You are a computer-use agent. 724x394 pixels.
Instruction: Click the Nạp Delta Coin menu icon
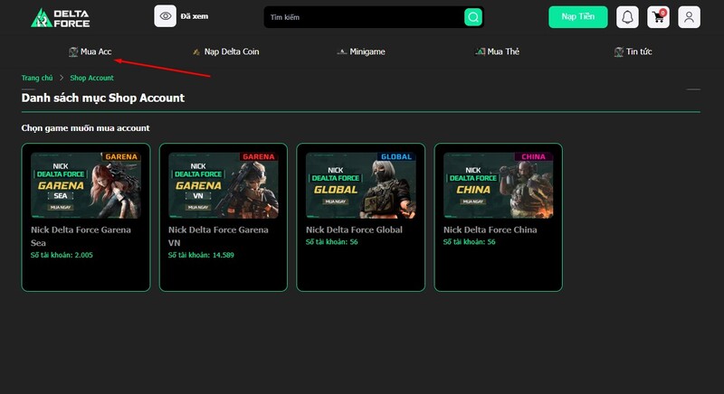point(196,52)
